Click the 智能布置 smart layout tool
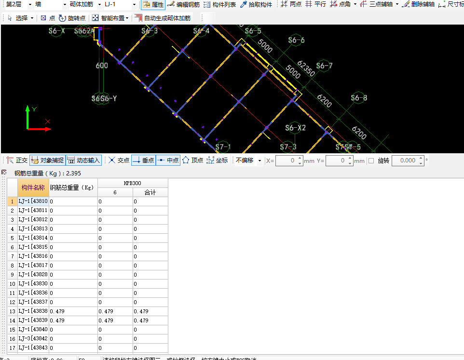This screenshot has width=464, height=360. pyautogui.click(x=109, y=18)
